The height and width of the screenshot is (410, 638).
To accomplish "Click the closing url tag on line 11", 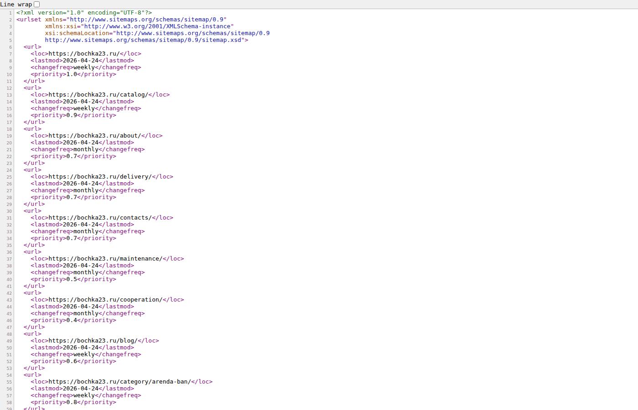I will pos(34,81).
